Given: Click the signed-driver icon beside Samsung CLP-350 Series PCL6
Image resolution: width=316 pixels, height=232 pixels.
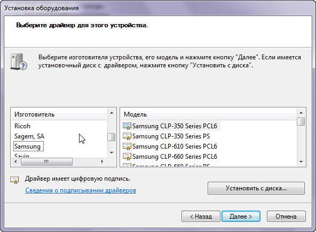Looking at the screenshot, I should click(x=127, y=126).
